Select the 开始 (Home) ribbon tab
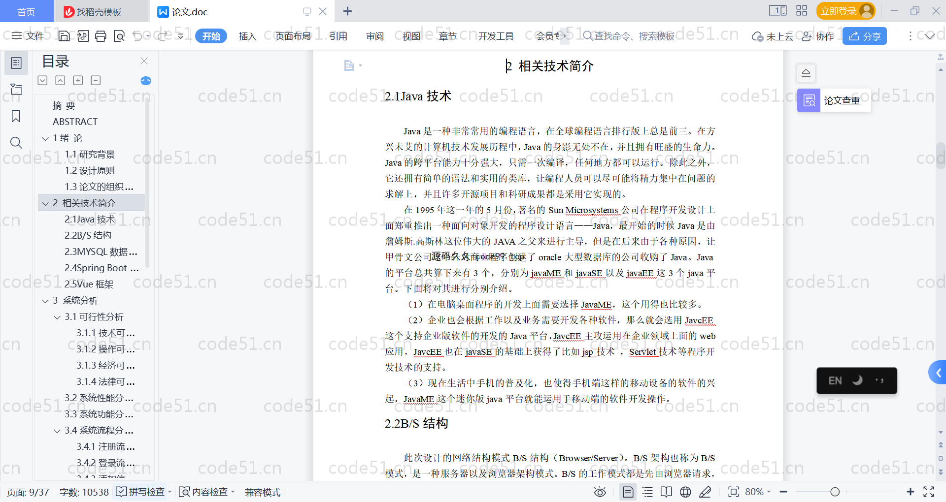 tap(211, 36)
